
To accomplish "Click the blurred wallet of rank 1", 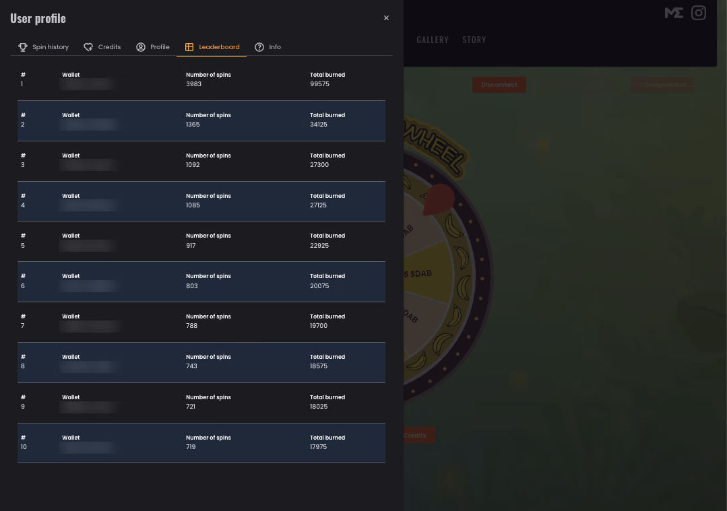I will (87, 84).
